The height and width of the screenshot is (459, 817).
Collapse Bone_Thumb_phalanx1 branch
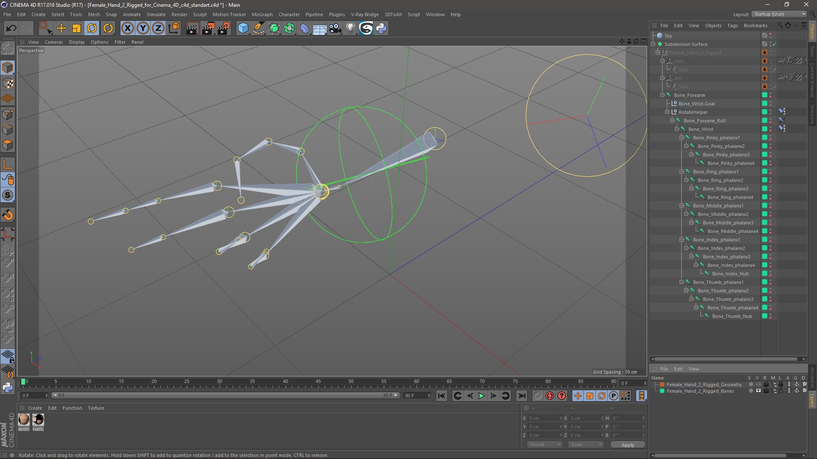tap(681, 282)
